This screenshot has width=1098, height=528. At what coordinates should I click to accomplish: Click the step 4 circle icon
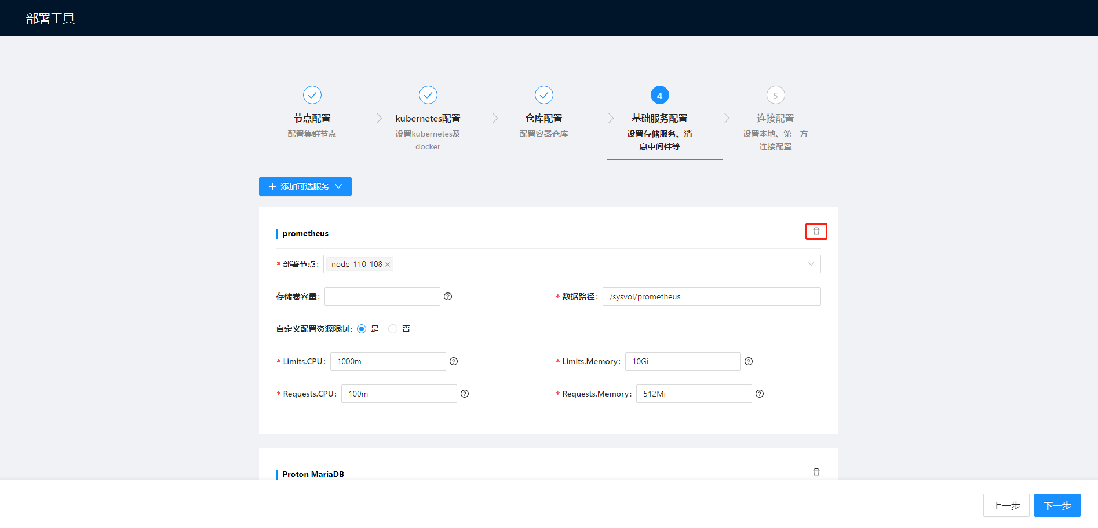tap(660, 95)
